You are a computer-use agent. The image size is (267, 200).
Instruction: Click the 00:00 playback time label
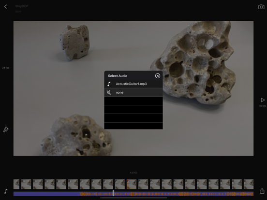[x=263, y=106]
